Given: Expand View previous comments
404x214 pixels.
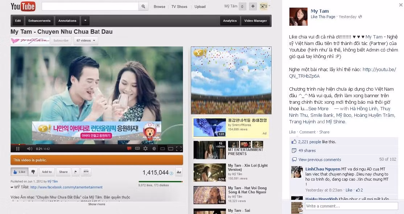Looking at the screenshot, I should (320, 160).
